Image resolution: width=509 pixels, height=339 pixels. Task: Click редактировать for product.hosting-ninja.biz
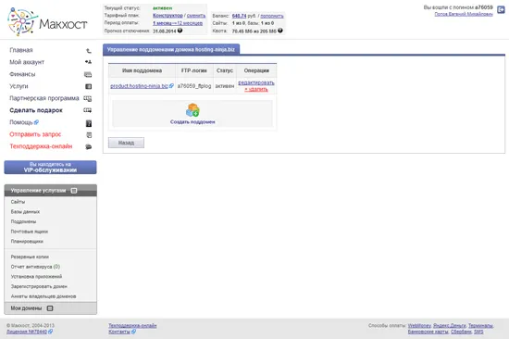coord(256,82)
